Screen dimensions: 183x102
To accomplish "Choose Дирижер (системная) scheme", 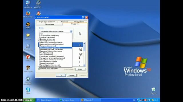I will pyautogui.click(x=56, y=41).
